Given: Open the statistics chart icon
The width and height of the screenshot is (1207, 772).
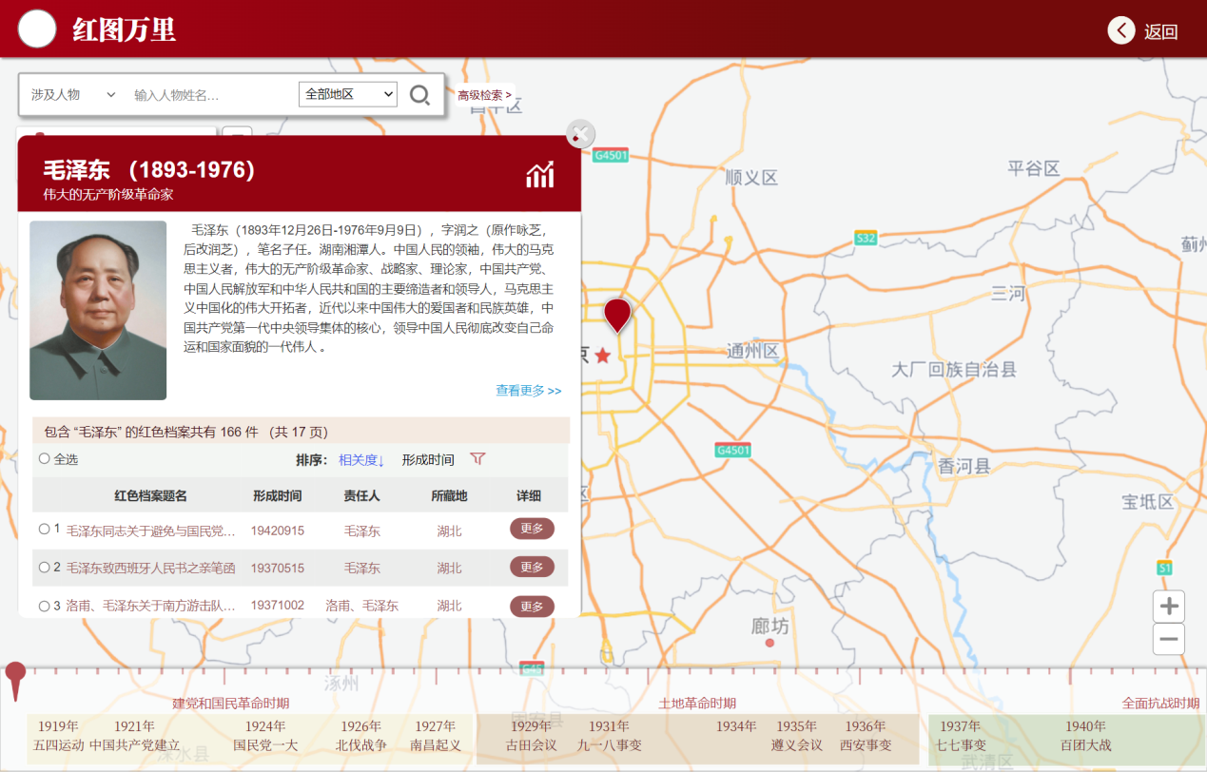Looking at the screenshot, I should [540, 174].
